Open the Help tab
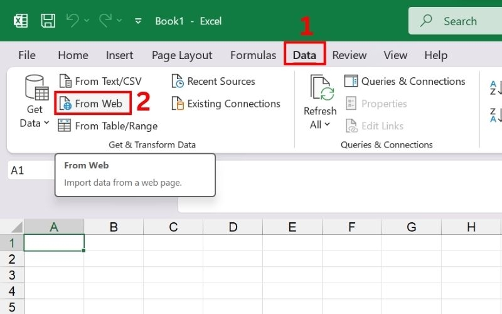The height and width of the screenshot is (314, 502). pyautogui.click(x=435, y=55)
